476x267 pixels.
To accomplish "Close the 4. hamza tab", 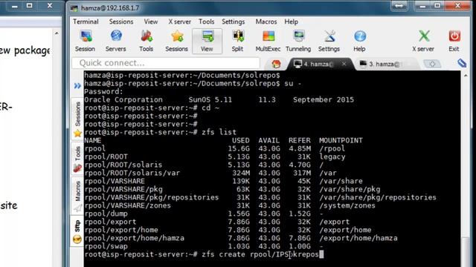I will point(344,64).
